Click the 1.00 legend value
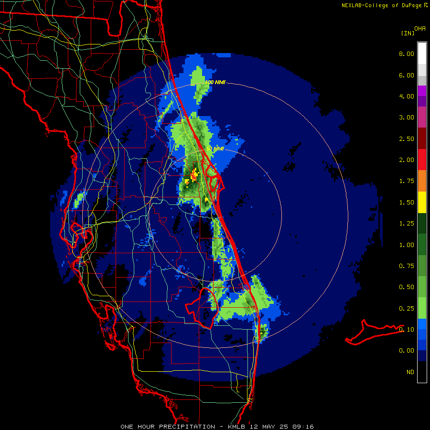The image size is (430, 430). tap(407, 245)
